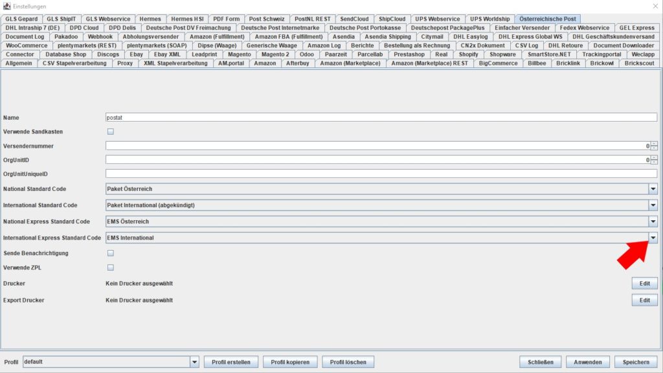This screenshot has width=663, height=373.
Task: Switch to the GLS Gepard tab
Action: point(21,19)
